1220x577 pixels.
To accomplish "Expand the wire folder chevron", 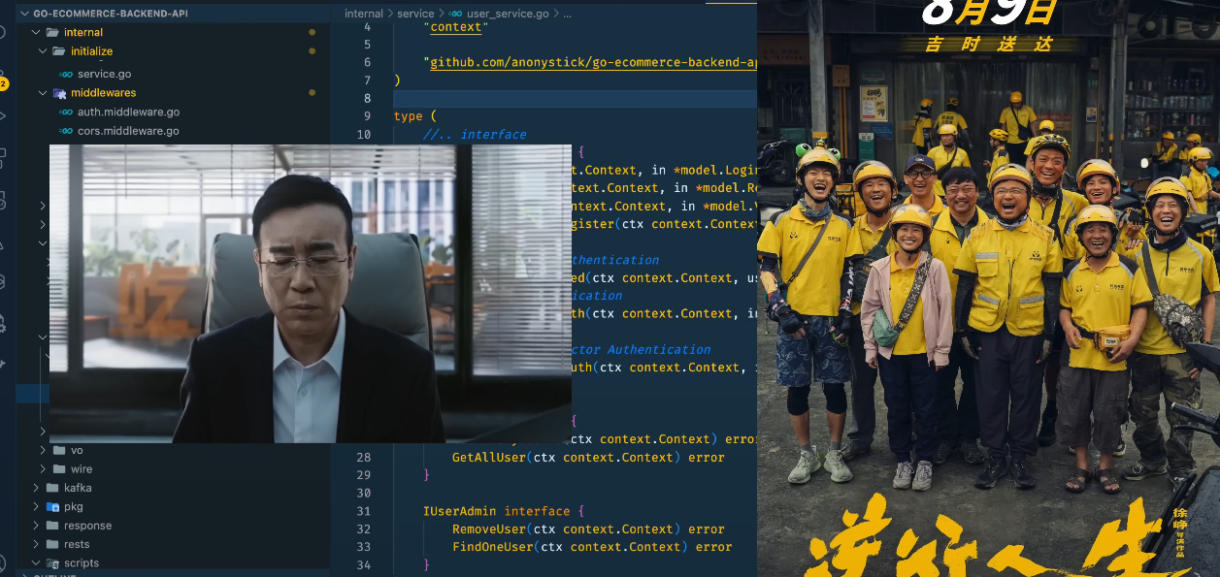I will click(x=43, y=469).
